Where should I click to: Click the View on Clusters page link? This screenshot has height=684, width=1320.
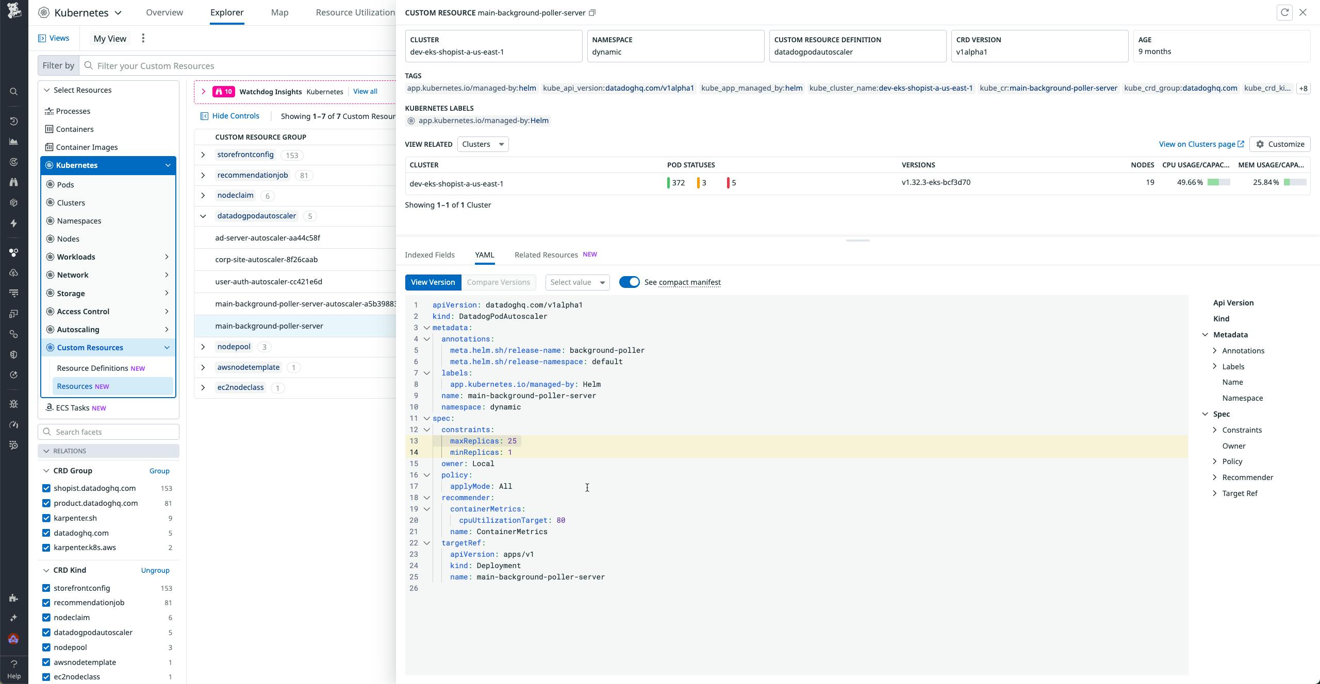1197,144
